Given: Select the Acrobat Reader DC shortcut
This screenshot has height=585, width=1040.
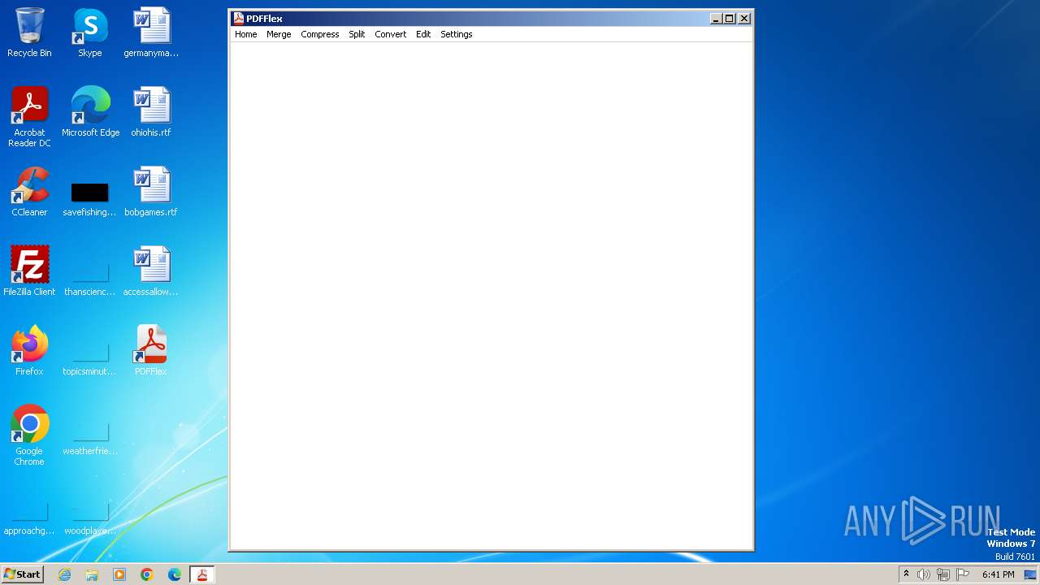Looking at the screenshot, I should tap(29, 117).
